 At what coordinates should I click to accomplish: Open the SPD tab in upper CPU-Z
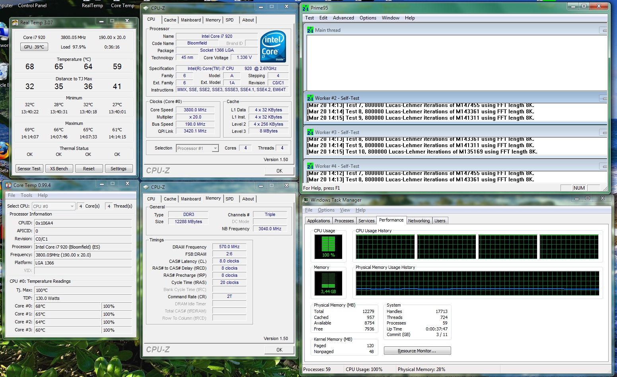(230, 20)
